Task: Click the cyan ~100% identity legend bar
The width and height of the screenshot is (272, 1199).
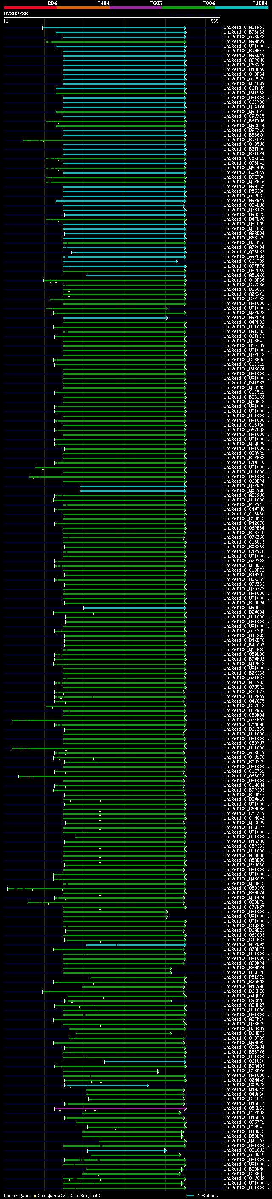Action: (241, 8)
